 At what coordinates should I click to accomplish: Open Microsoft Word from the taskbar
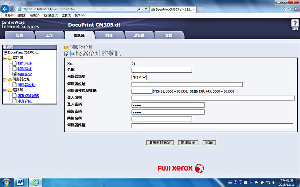coord(20,182)
